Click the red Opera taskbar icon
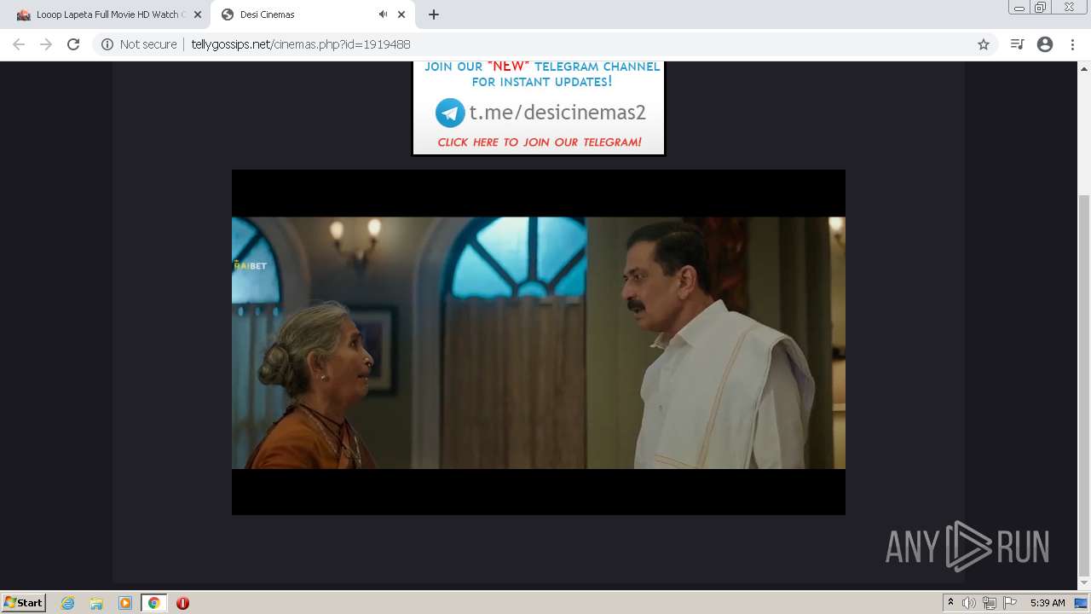Image resolution: width=1091 pixels, height=614 pixels. [182, 603]
